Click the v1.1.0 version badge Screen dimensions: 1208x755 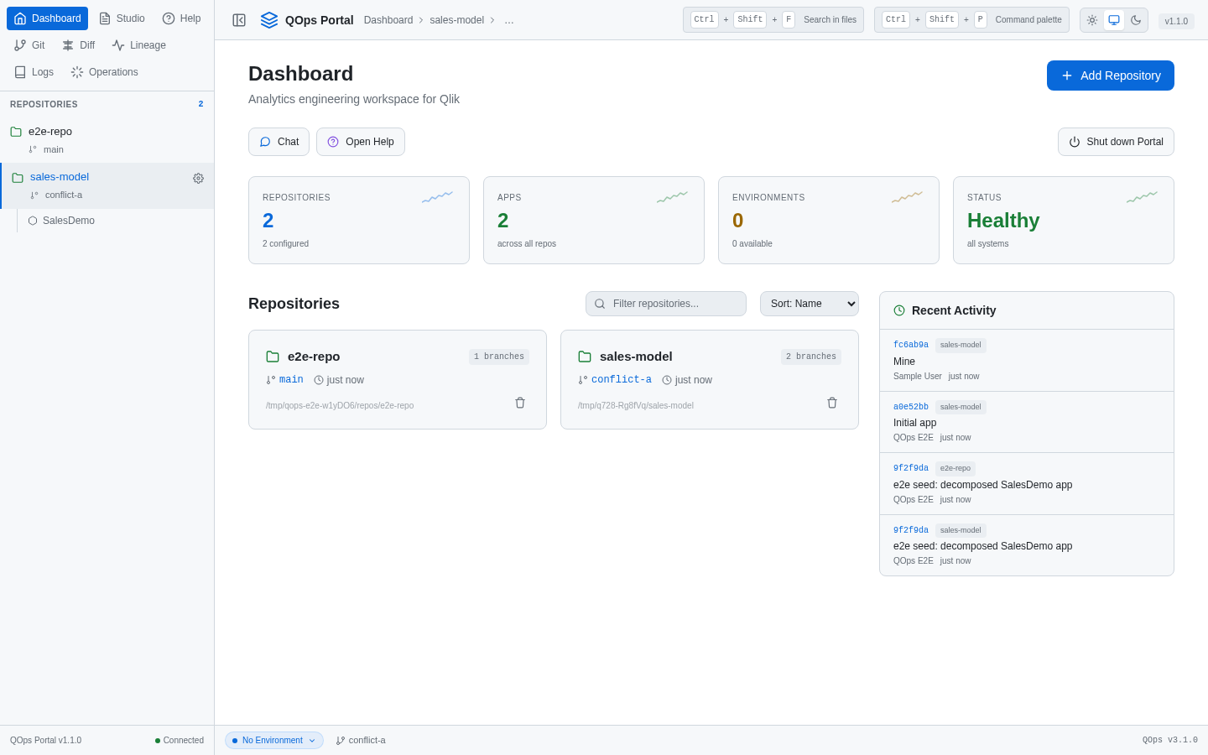(x=1176, y=21)
